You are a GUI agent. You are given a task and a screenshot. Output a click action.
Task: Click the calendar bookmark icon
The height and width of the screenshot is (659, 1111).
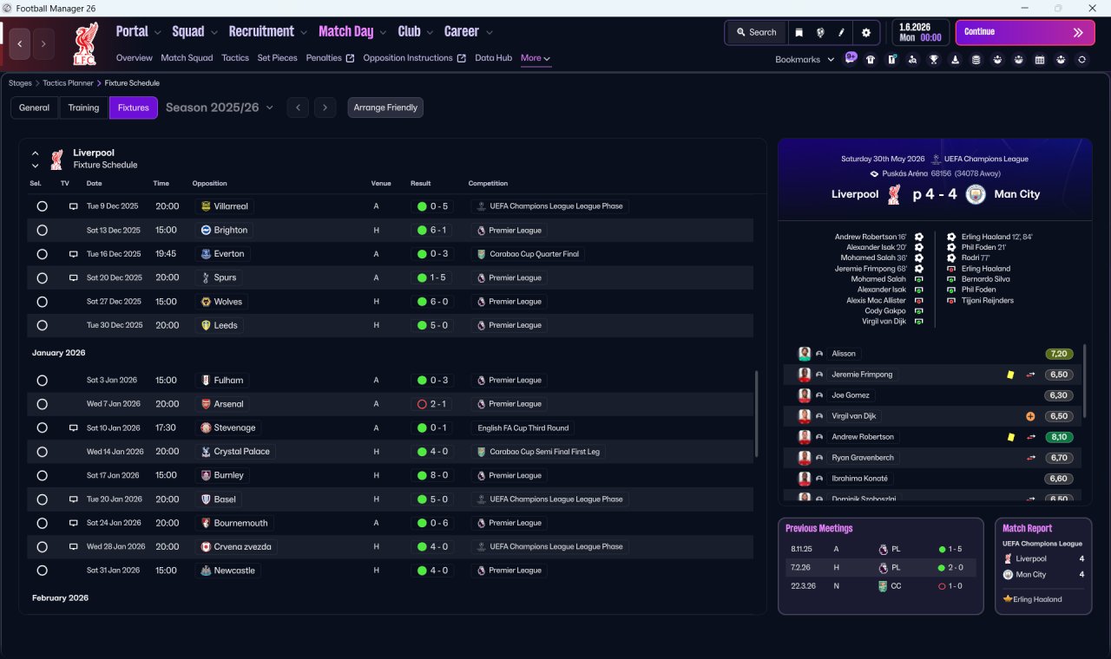pos(1040,60)
